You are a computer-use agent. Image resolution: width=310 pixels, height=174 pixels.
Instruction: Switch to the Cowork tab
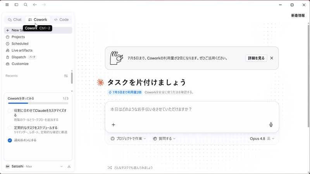[x=38, y=20]
